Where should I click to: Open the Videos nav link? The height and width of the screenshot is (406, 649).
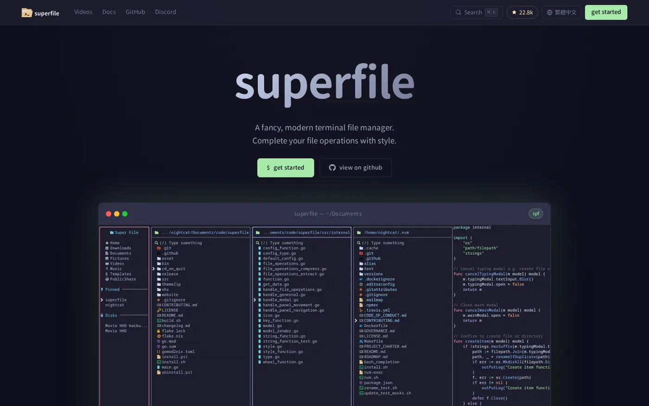point(83,12)
